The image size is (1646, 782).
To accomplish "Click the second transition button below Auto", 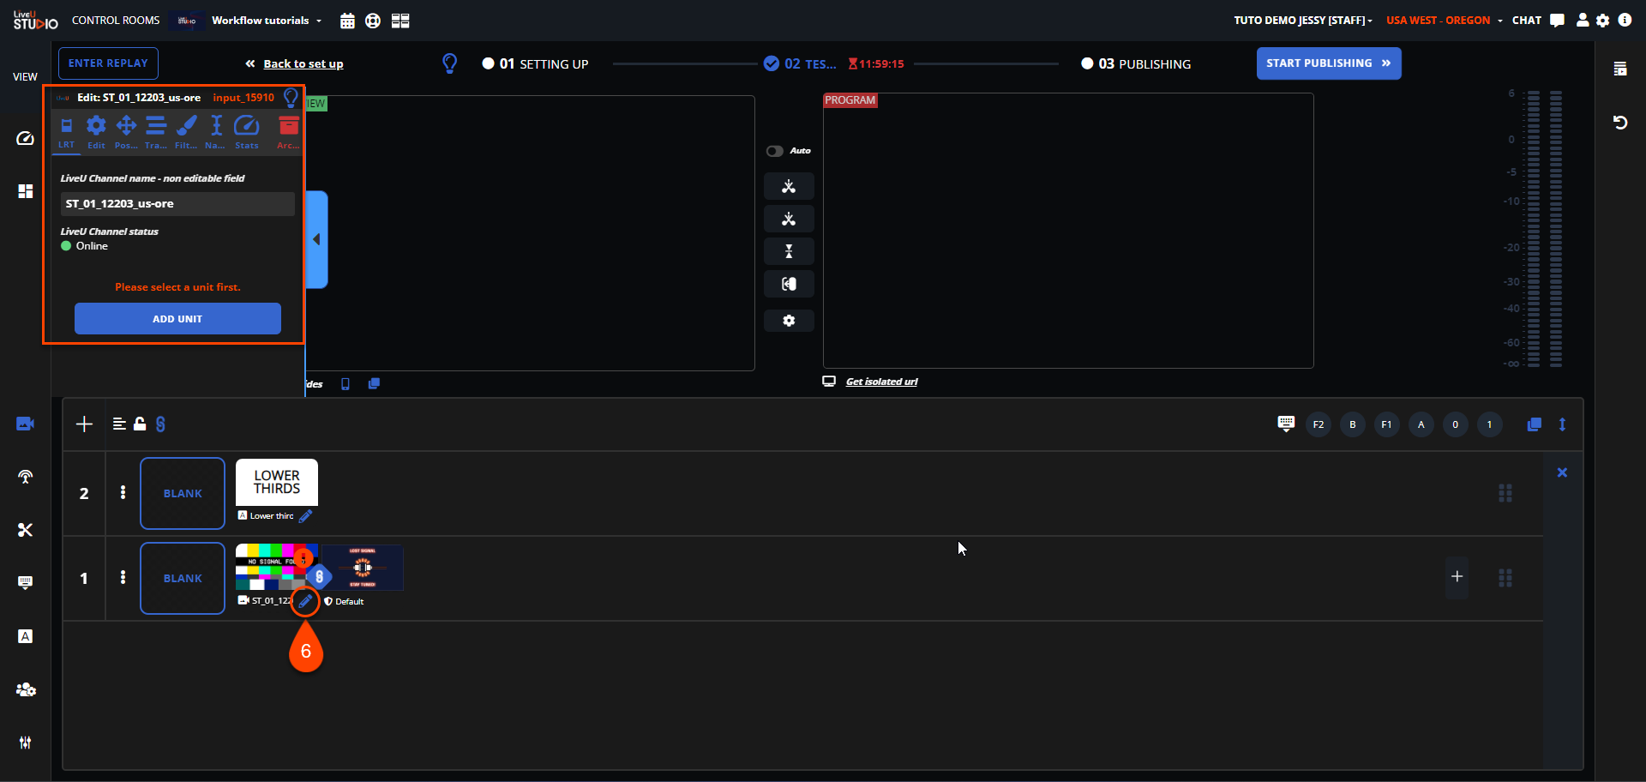I will click(789, 219).
